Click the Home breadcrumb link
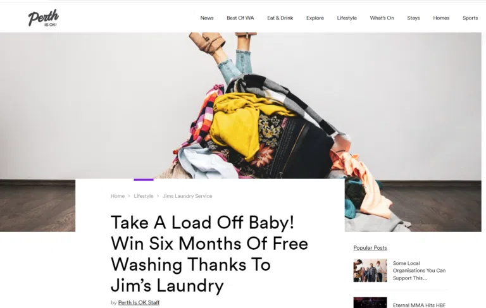This screenshot has height=308, width=486. [x=118, y=196]
